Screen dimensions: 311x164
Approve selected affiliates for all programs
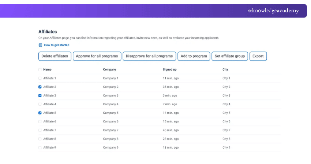point(97,56)
